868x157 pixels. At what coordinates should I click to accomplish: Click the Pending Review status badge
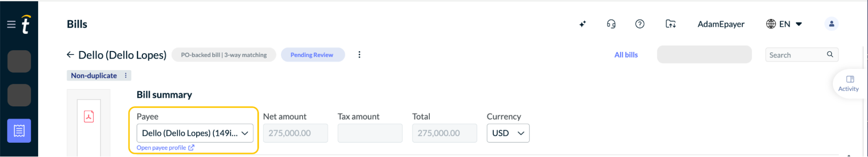[x=313, y=55]
